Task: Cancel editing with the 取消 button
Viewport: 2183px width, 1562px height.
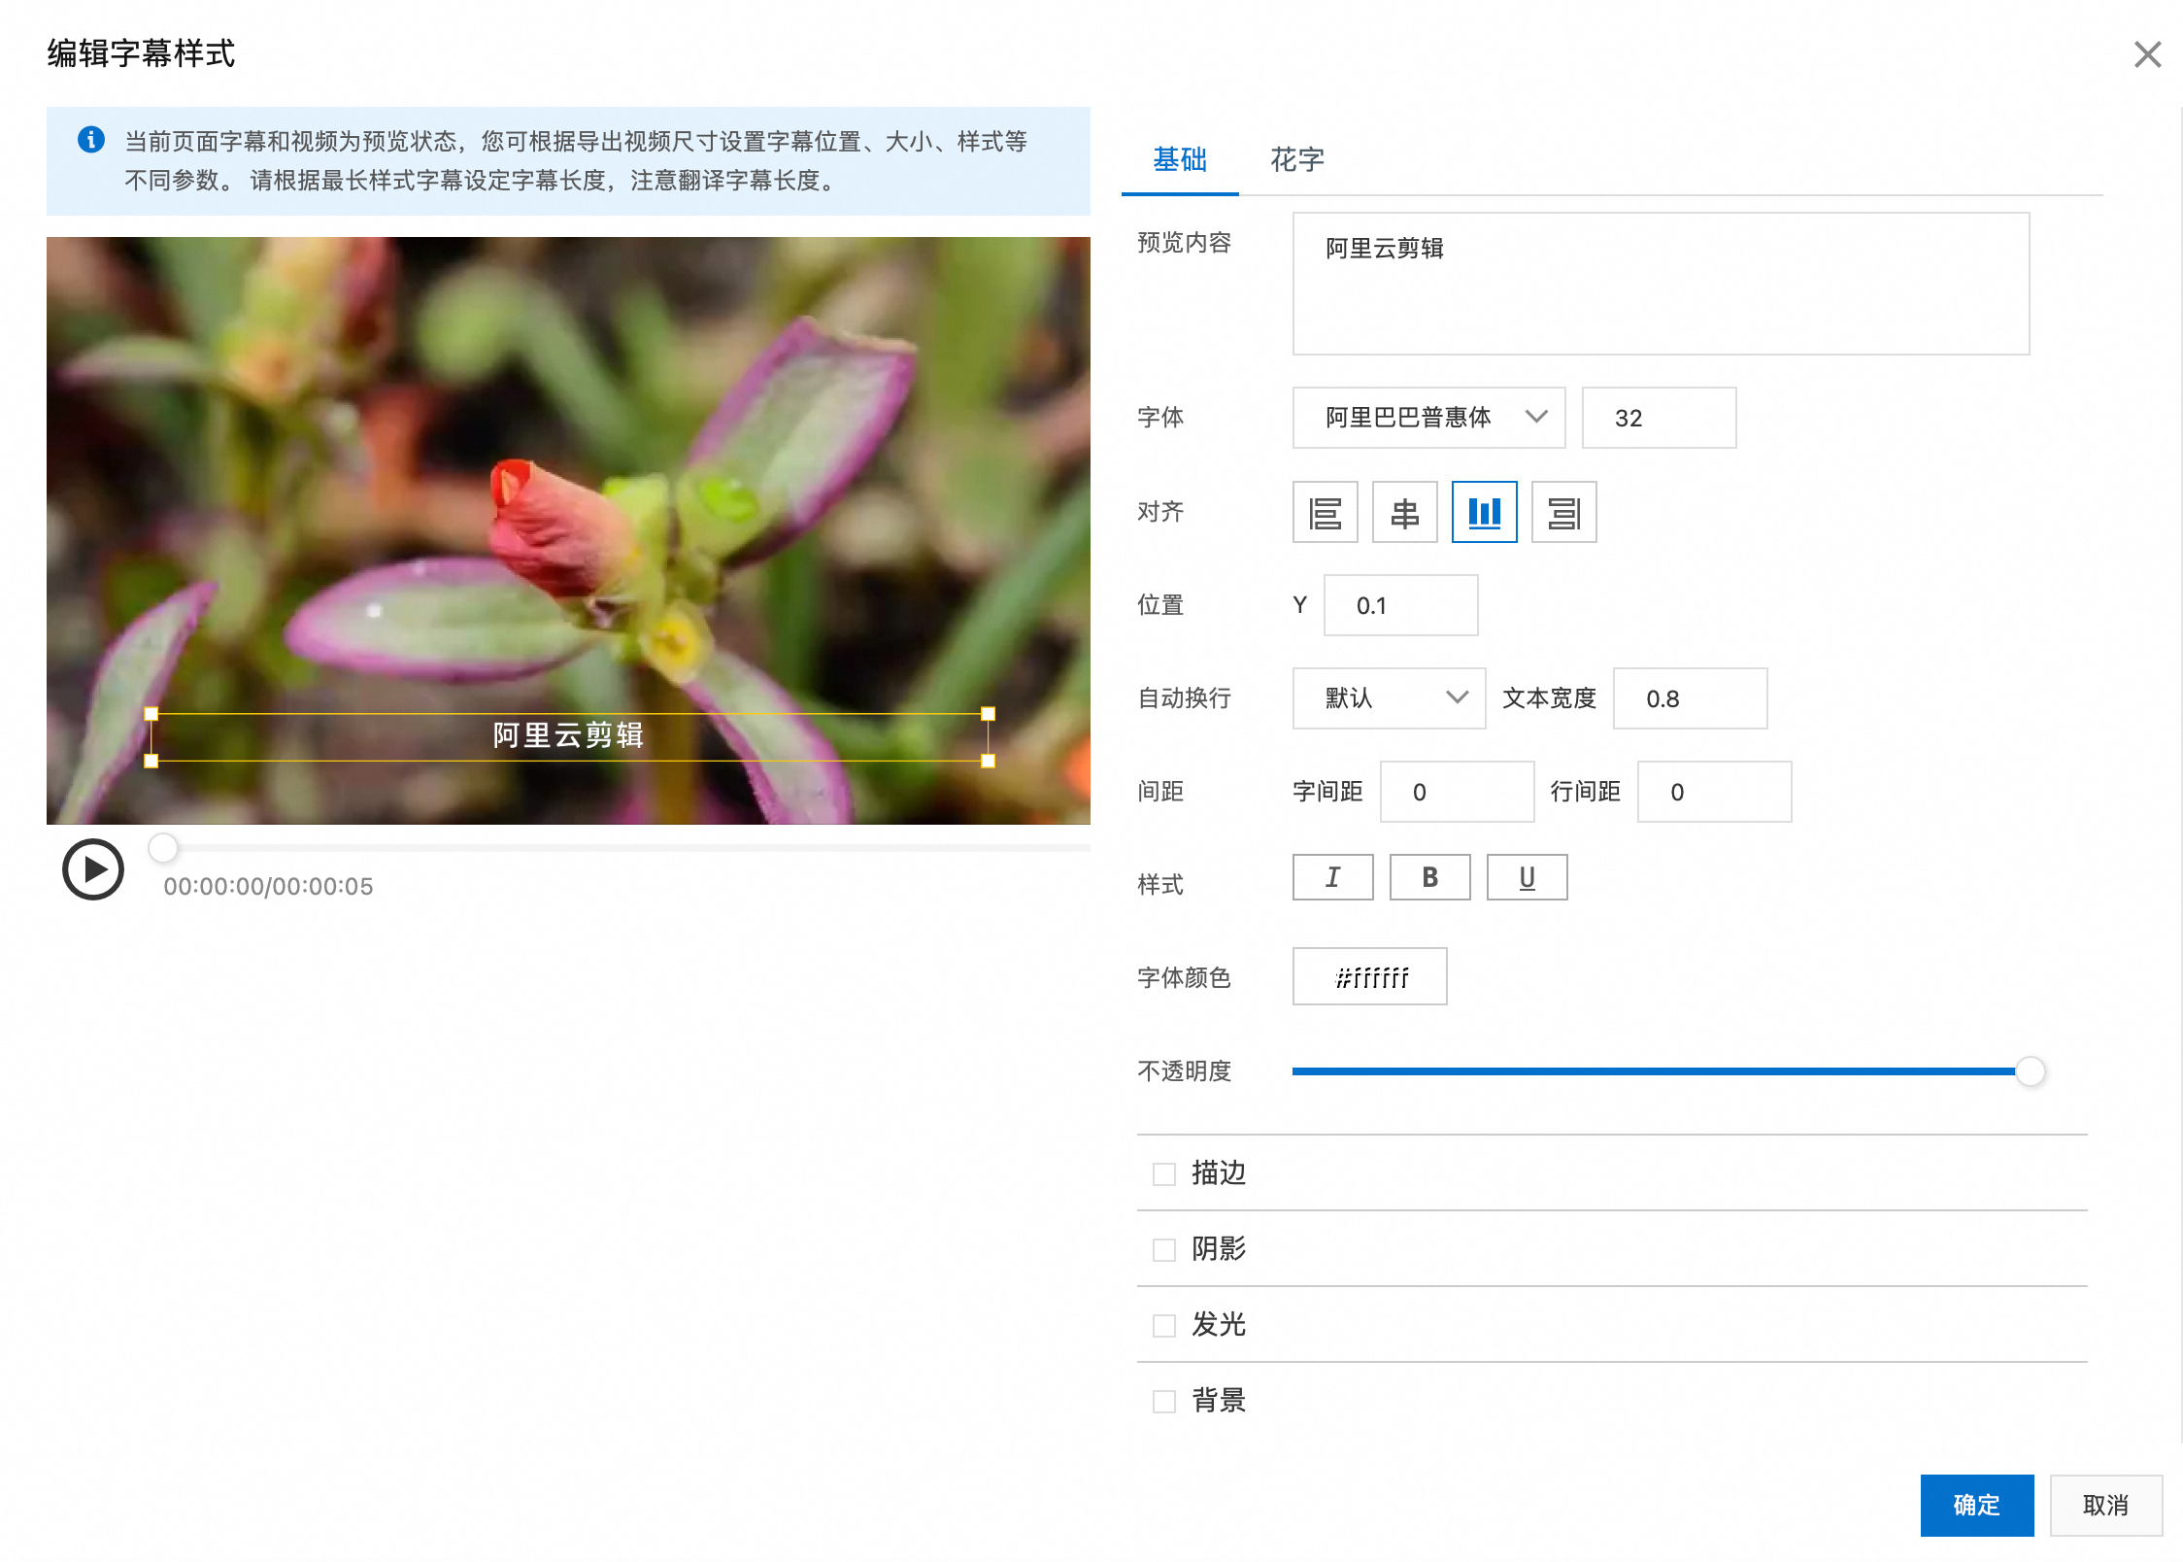Action: coord(2105,1505)
